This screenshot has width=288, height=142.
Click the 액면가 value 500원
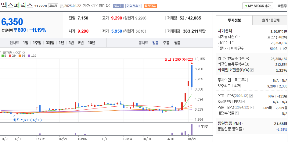tap(275, 49)
